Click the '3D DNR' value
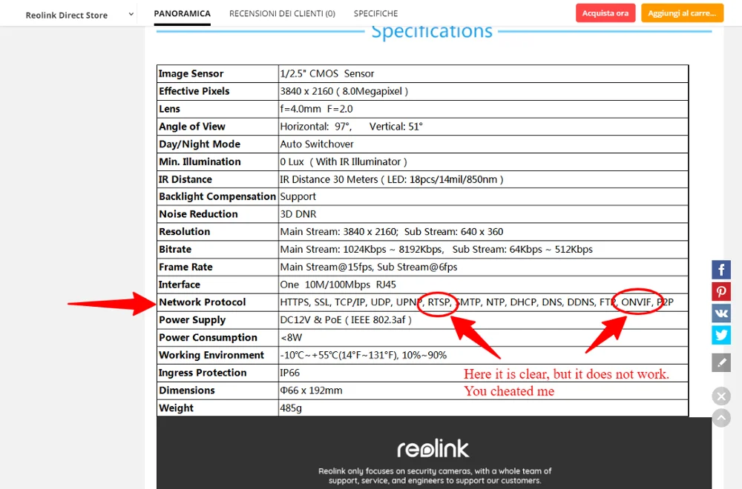Image resolution: width=742 pixels, height=489 pixels. [x=298, y=214]
